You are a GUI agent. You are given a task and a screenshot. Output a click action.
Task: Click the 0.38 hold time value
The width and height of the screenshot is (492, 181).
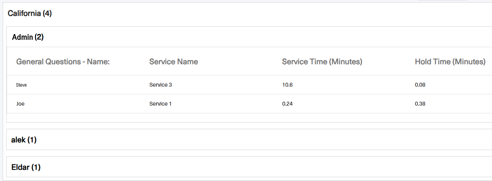point(420,104)
